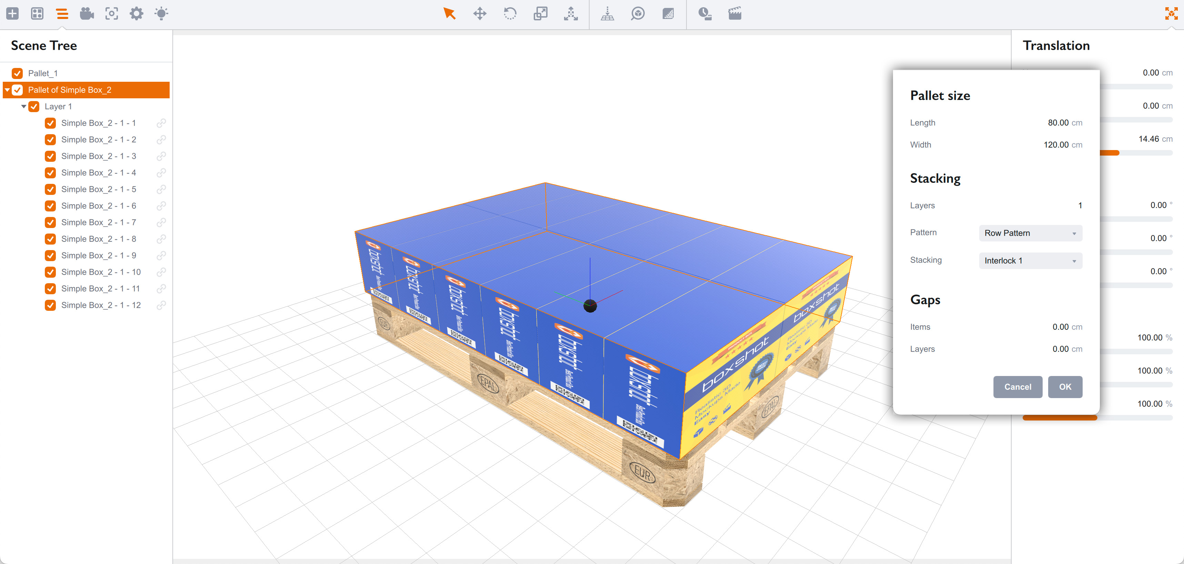Activate the Move tool
Screen dimensions: 1184x564
480,14
